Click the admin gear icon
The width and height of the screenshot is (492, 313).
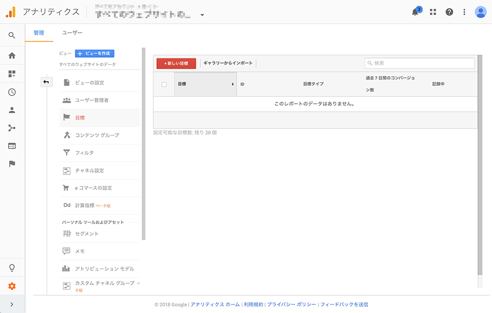pyautogui.click(x=12, y=286)
